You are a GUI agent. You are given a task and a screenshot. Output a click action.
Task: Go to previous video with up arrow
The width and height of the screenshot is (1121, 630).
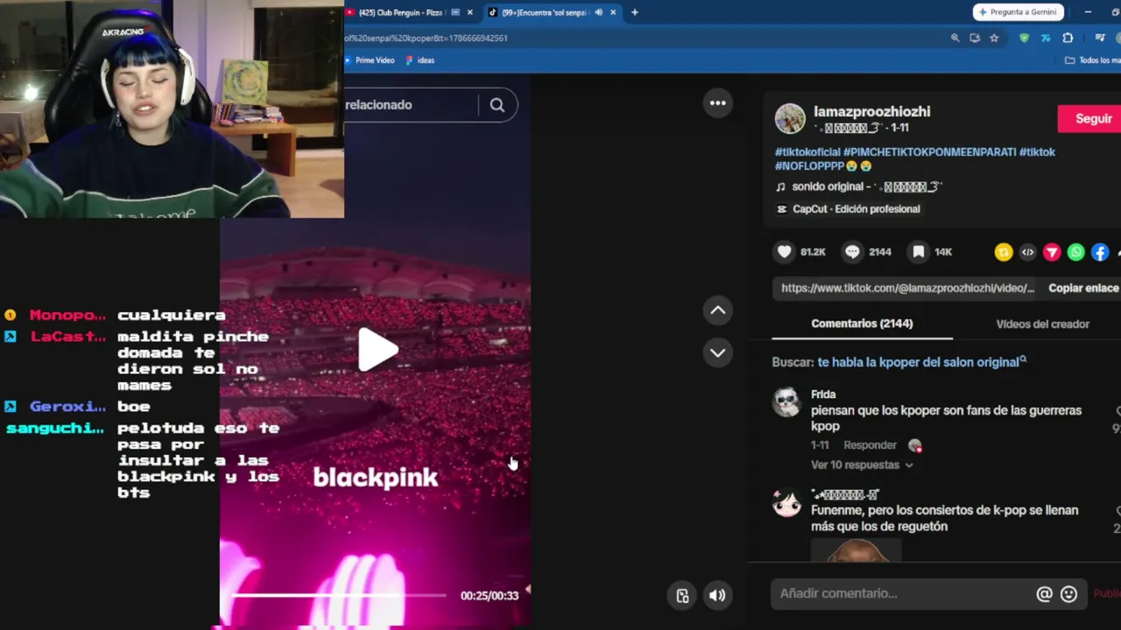pyautogui.click(x=717, y=310)
